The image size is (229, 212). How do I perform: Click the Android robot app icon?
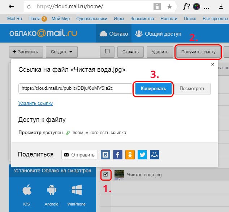click(52, 190)
